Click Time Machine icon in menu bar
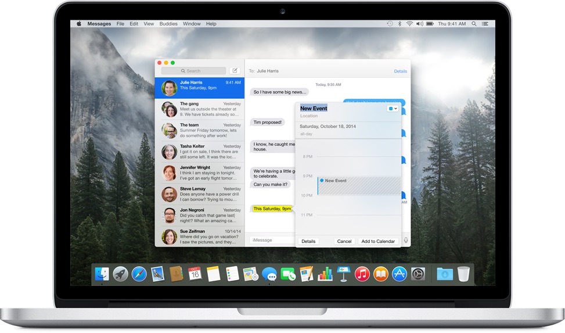Screen dimensions: 565x333 pyautogui.click(x=390, y=23)
